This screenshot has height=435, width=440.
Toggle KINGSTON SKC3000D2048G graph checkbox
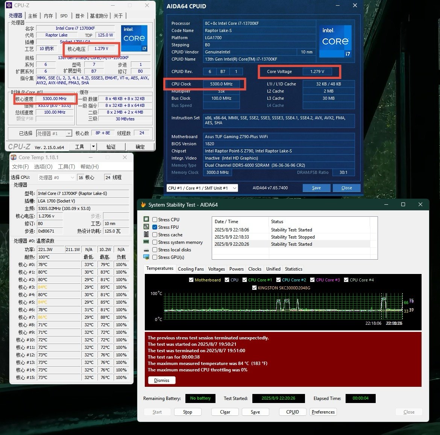click(254, 287)
